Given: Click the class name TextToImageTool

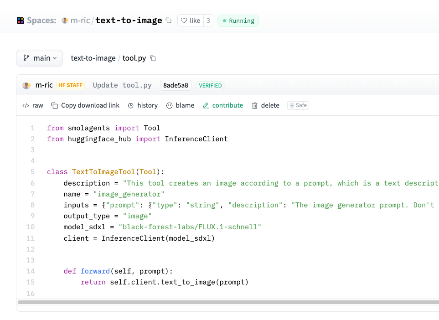Looking at the screenshot, I should coord(103,171).
